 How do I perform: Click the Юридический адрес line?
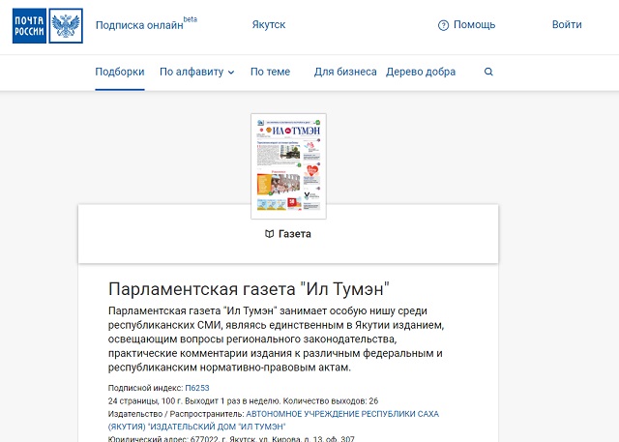(231, 438)
